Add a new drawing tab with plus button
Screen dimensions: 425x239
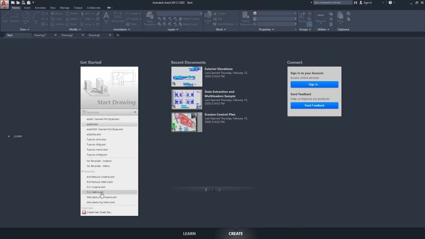point(118,35)
